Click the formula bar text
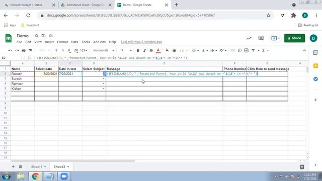This screenshot has width=322, height=181. click(112, 58)
